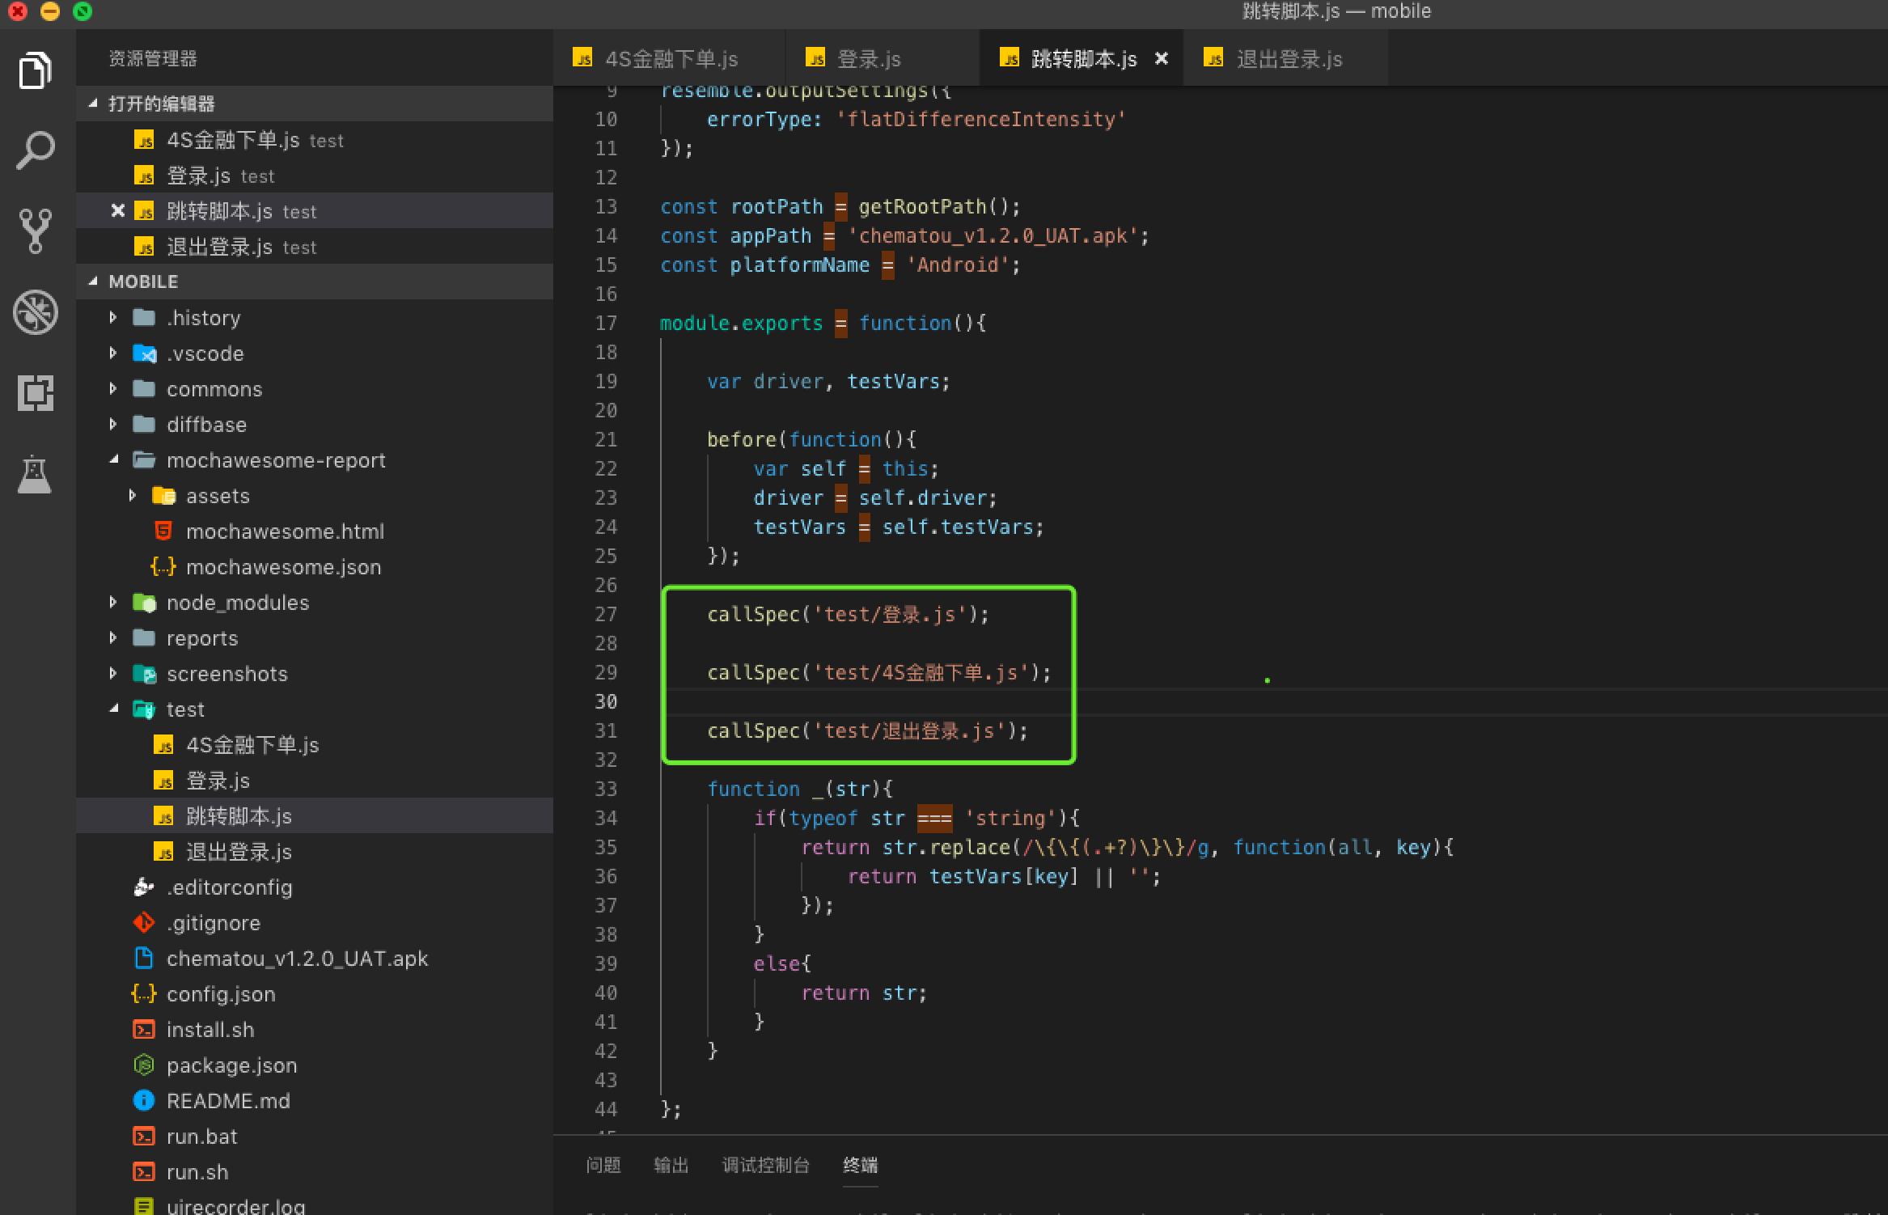Collapse the MOBILE project section
This screenshot has width=1888, height=1215.
[x=315, y=282]
